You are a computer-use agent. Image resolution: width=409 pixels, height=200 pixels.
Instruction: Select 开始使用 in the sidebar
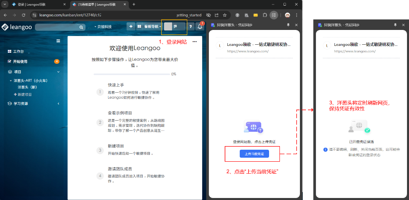(x=18, y=61)
